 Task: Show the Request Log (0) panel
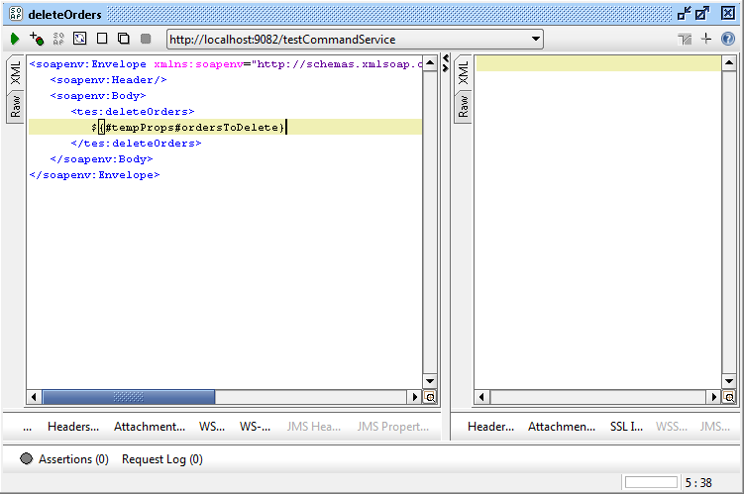161,459
